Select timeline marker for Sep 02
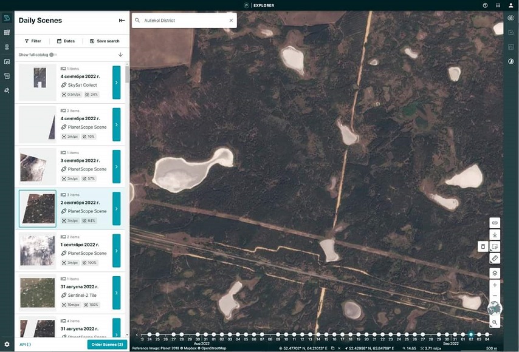519x352 pixels. [471, 334]
